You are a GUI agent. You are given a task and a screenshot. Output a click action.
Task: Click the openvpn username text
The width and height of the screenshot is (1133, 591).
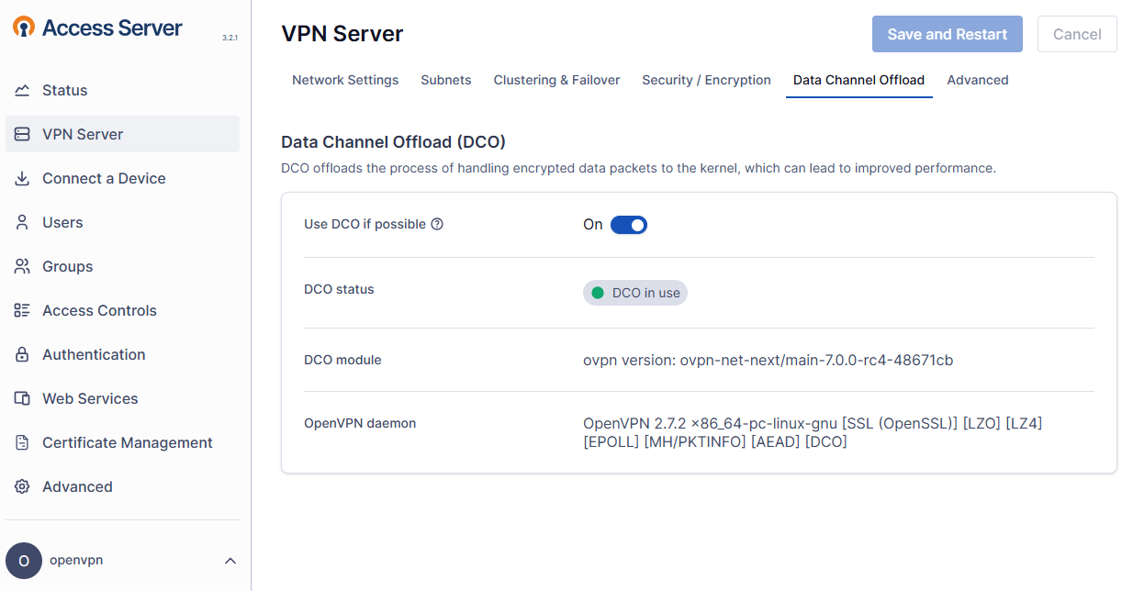(x=76, y=560)
